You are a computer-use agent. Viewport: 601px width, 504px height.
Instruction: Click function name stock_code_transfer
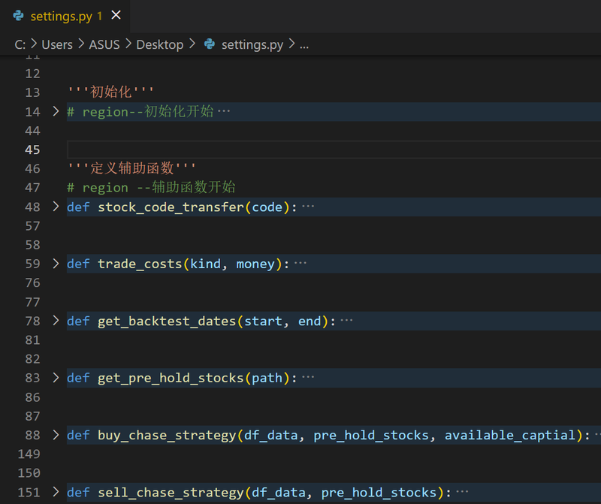pos(171,207)
